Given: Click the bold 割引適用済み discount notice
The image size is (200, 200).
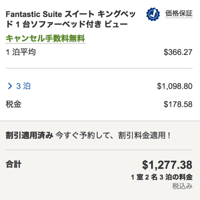Looking at the screenshot, I should pyautogui.click(x=29, y=135).
